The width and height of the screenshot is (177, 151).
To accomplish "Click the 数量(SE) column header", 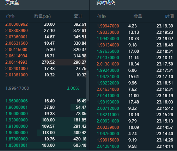I will (x=42, y=17).
